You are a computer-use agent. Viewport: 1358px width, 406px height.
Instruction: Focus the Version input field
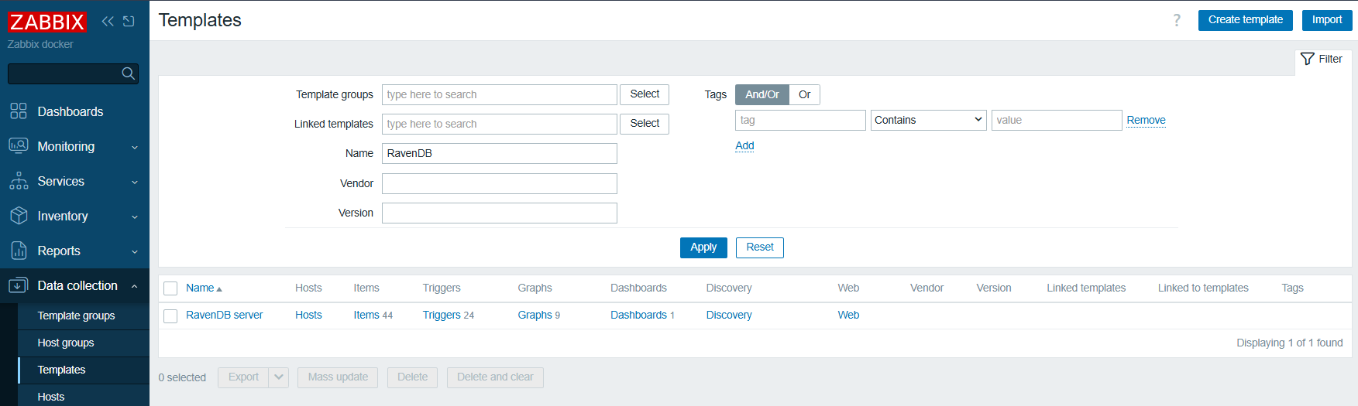[x=500, y=213]
